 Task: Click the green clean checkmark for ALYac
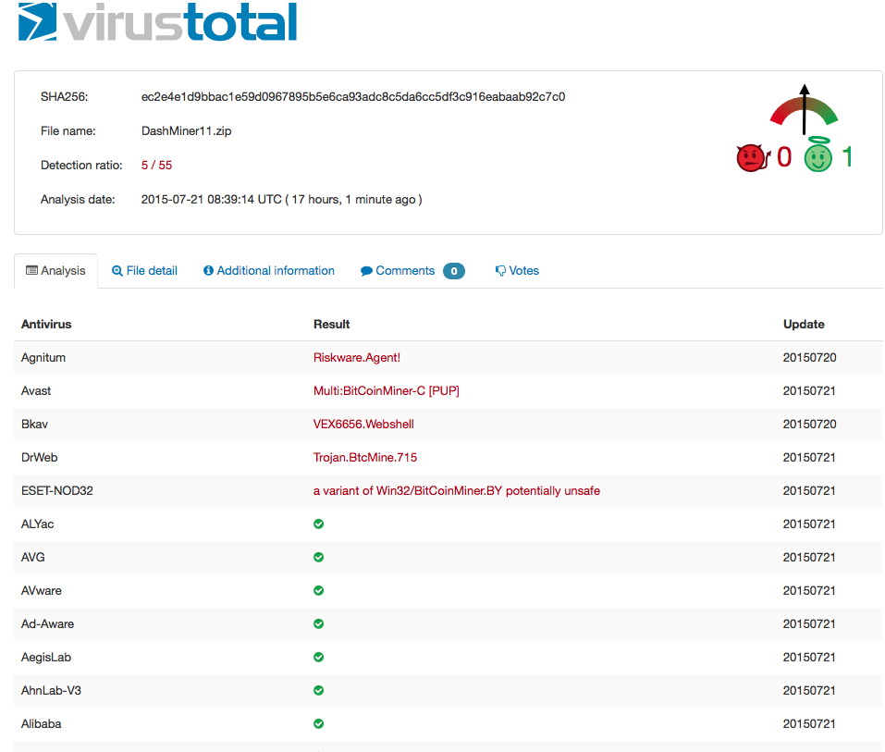click(x=318, y=524)
